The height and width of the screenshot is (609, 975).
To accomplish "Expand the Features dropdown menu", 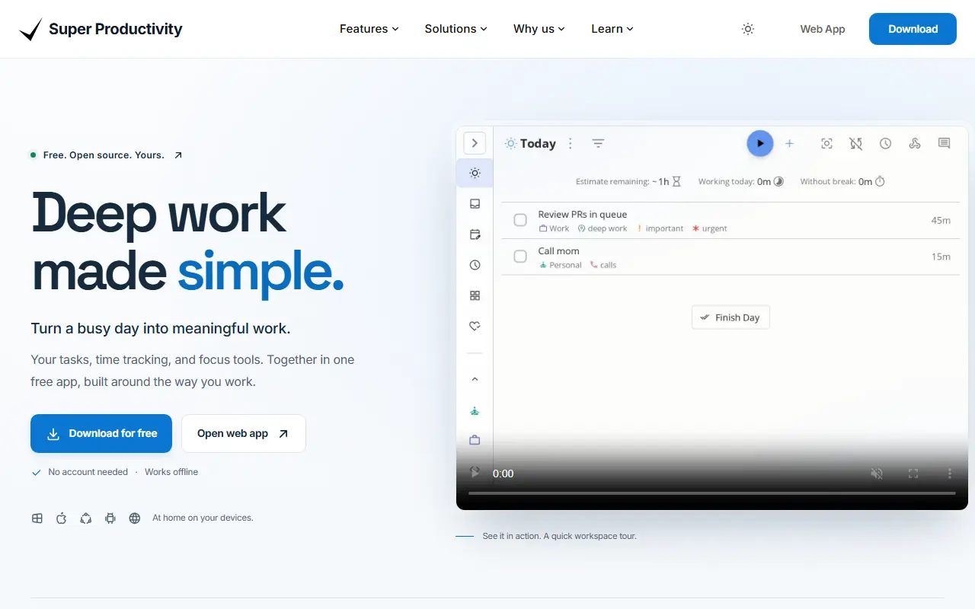I will click(369, 29).
